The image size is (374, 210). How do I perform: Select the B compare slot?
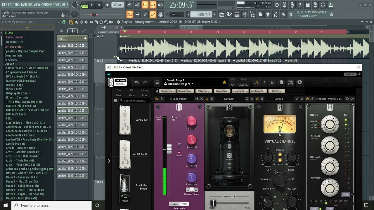[272, 82]
